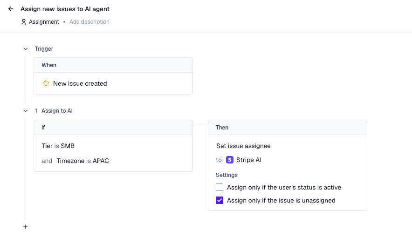Click the Set issue assignee action
Viewport: 412px width, 251px height.
pyautogui.click(x=243, y=146)
